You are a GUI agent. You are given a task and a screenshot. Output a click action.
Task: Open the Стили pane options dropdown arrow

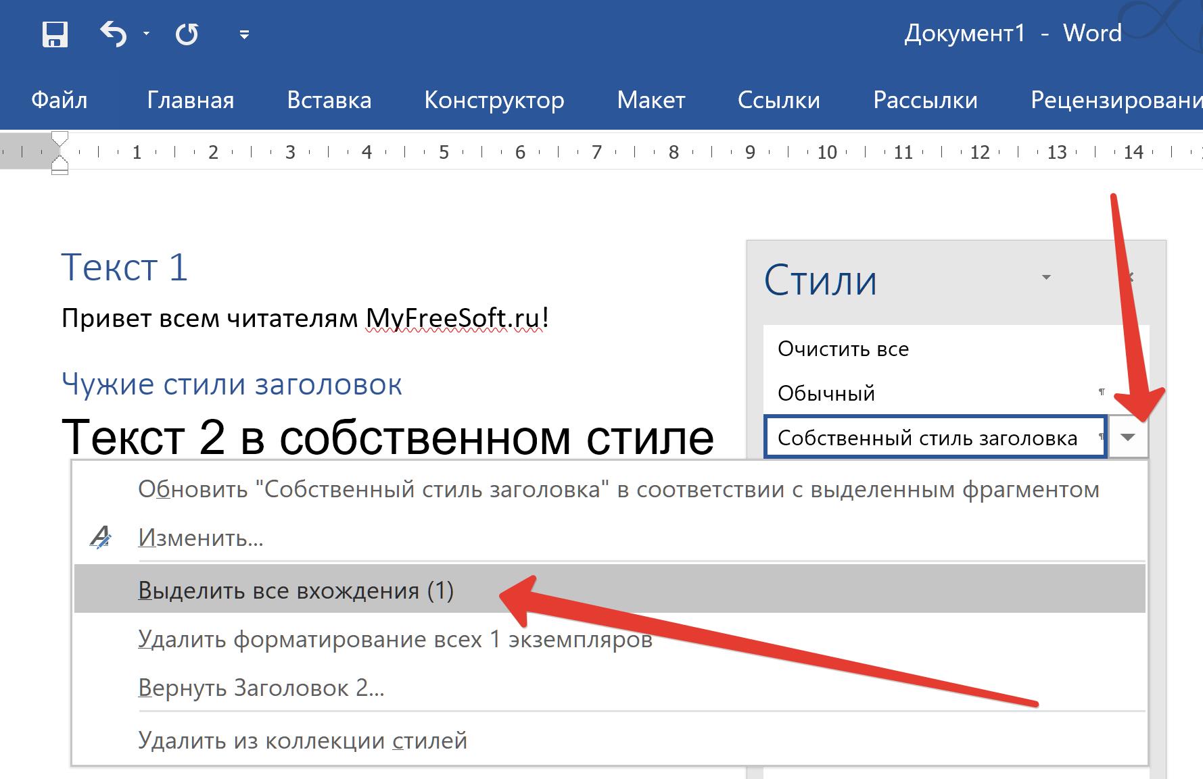click(x=1046, y=278)
